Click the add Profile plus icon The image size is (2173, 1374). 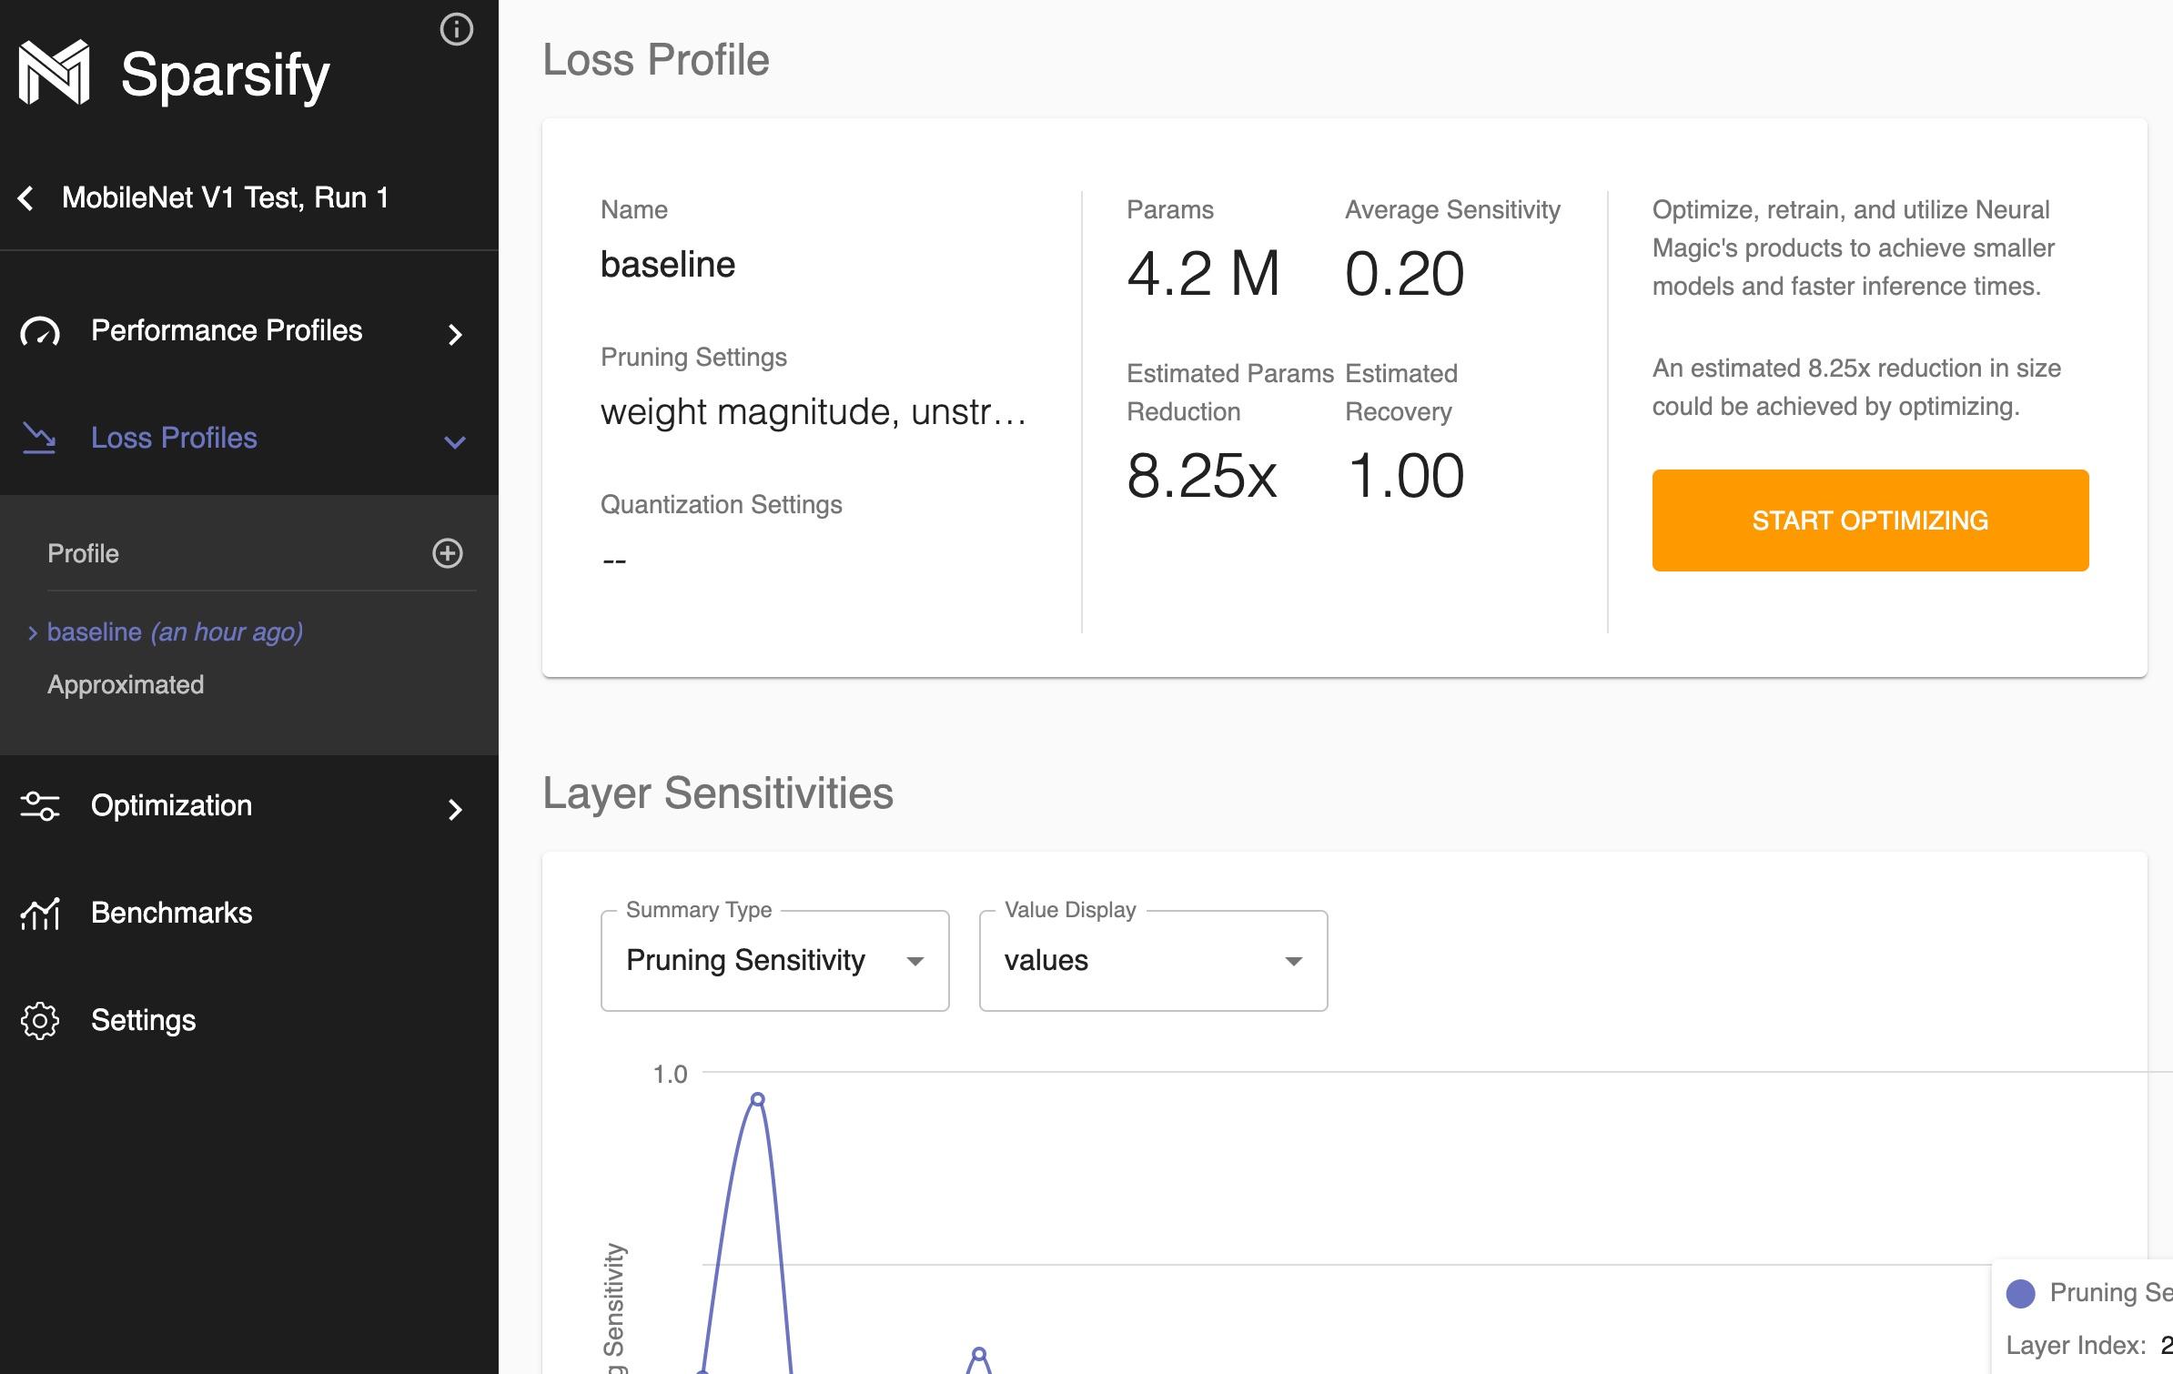pyautogui.click(x=448, y=552)
